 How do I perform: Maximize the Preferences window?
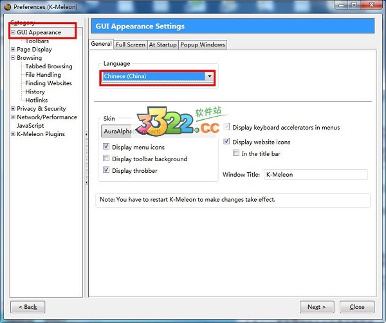pos(354,5)
